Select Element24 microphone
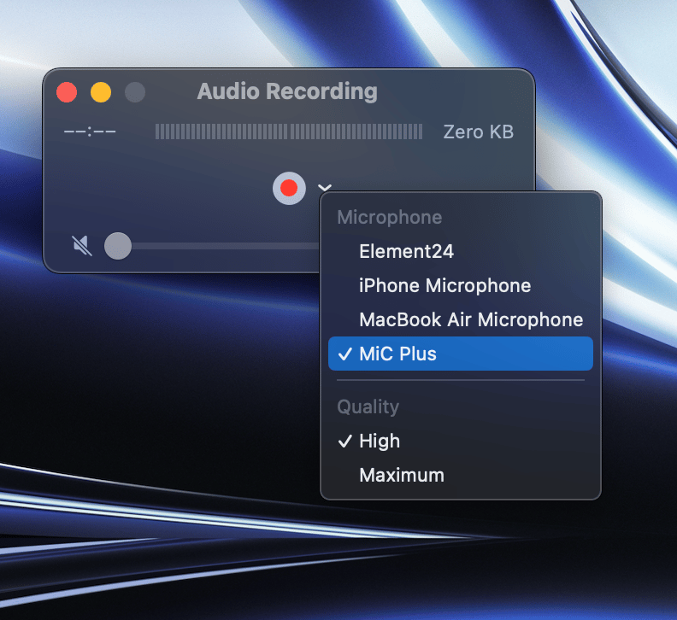The image size is (677, 620). [x=460, y=252]
